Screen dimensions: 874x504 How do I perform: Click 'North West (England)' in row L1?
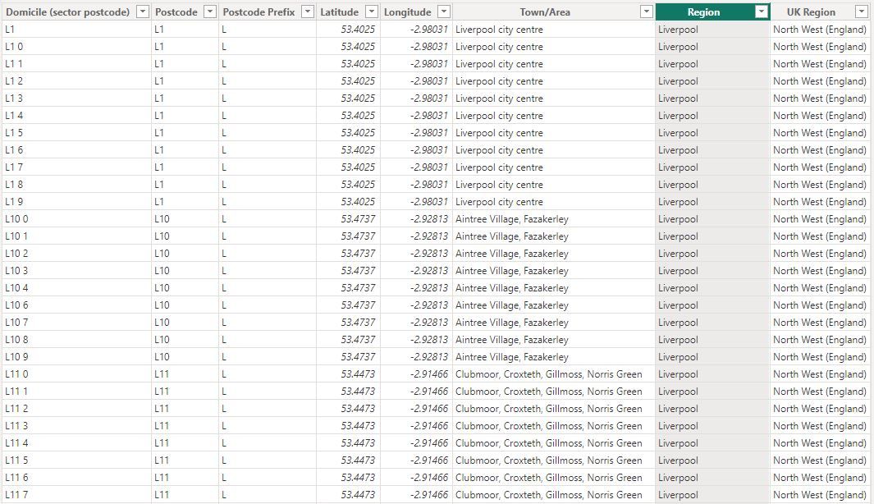point(819,30)
